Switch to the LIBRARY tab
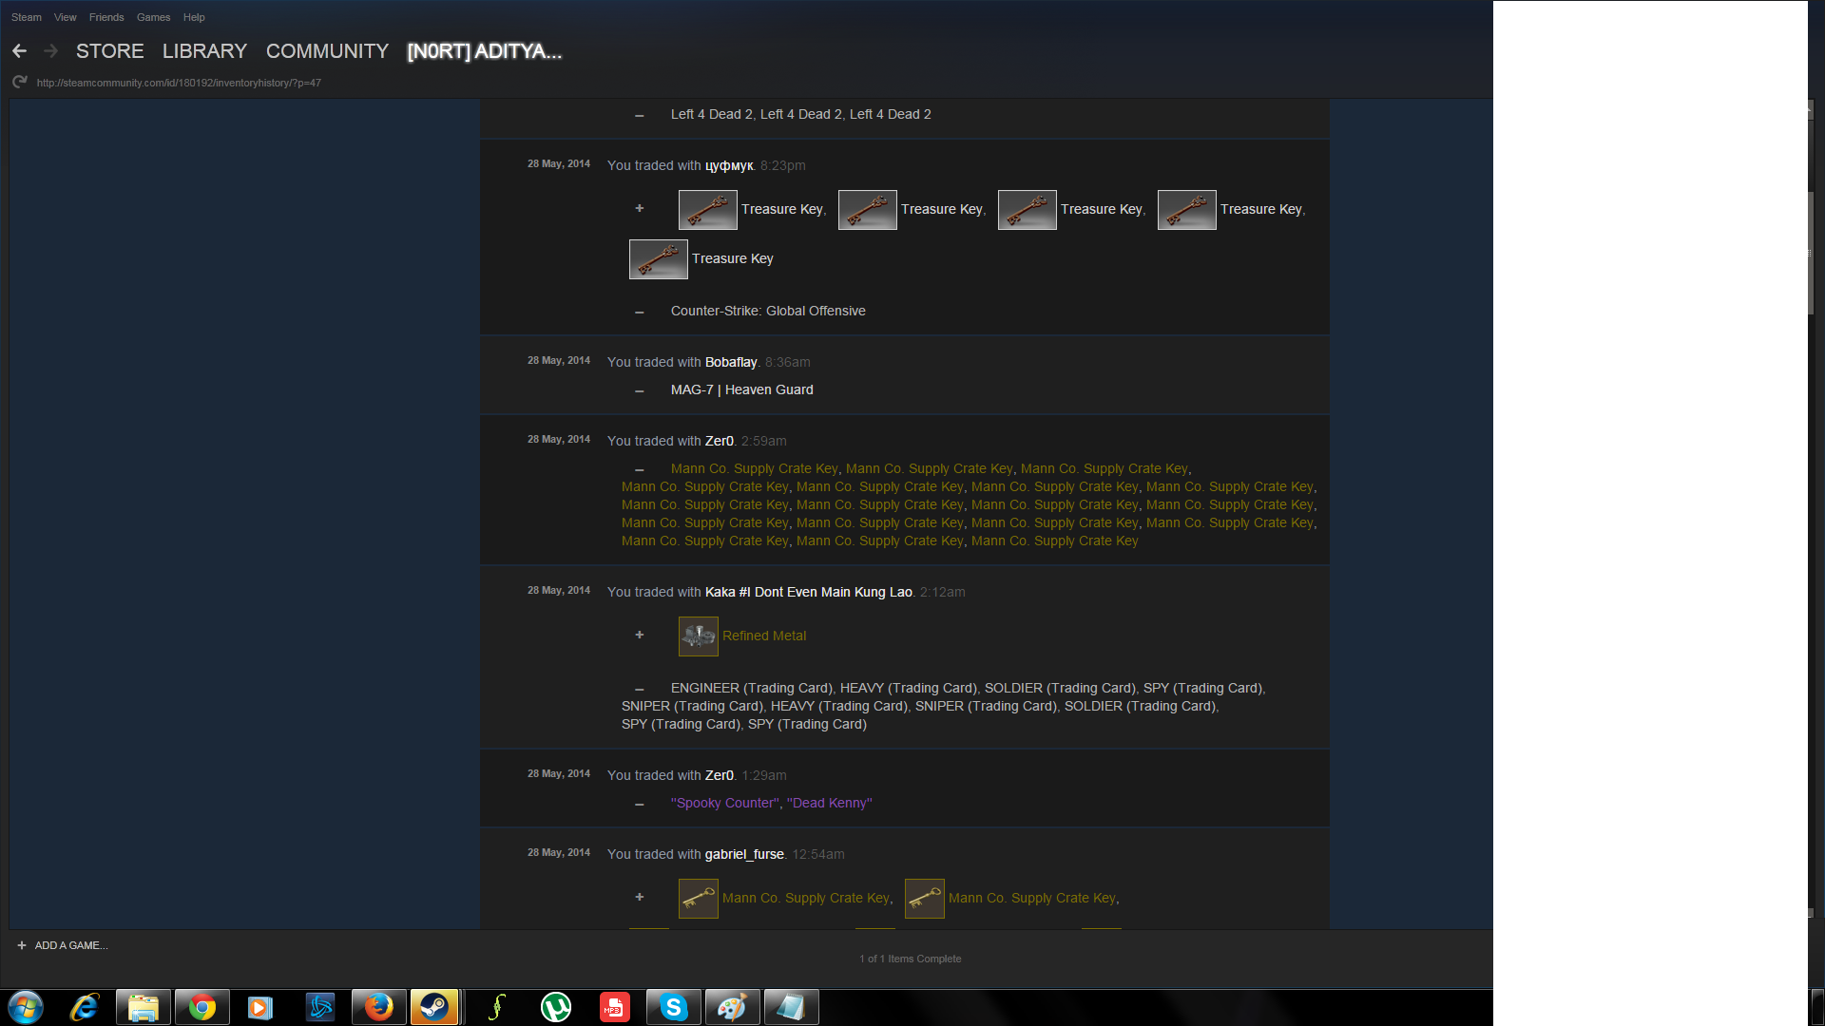 (204, 51)
